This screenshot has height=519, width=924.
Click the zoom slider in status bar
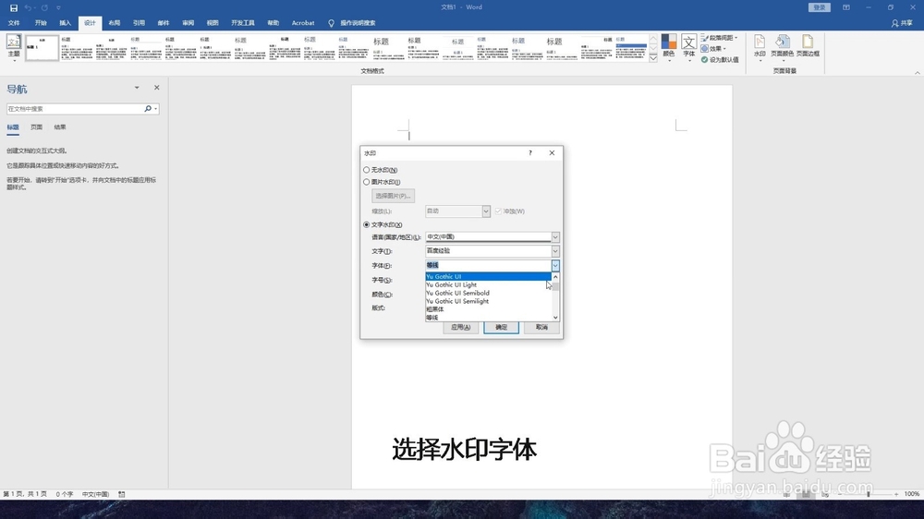click(868, 494)
